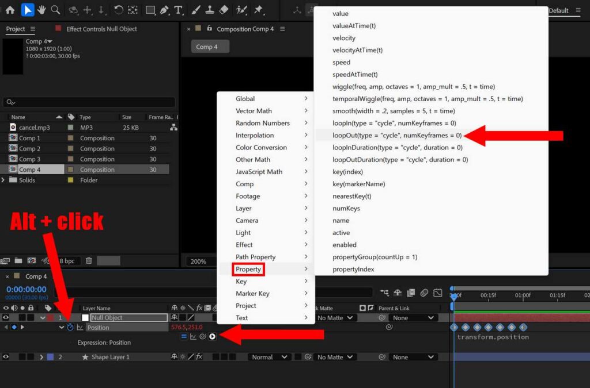Go to the Home screen icon
This screenshot has height=388, width=590.
click(10, 10)
